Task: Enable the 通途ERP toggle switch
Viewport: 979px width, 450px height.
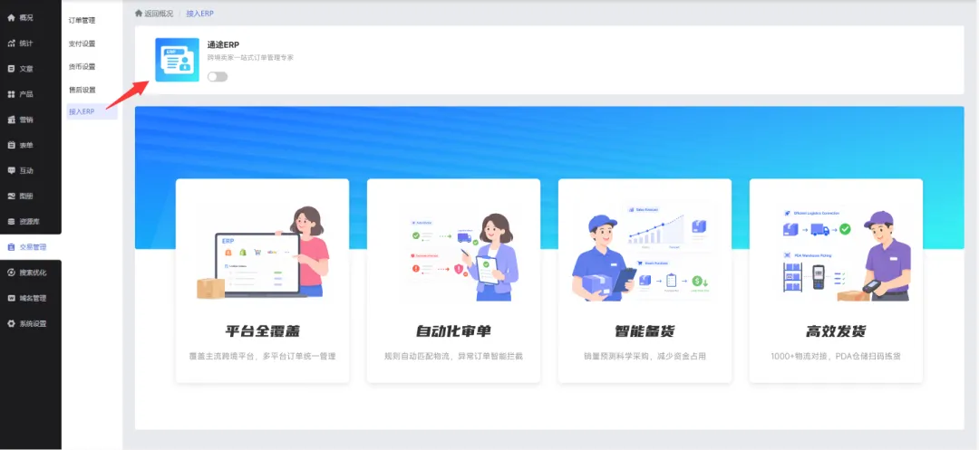Action: (218, 77)
